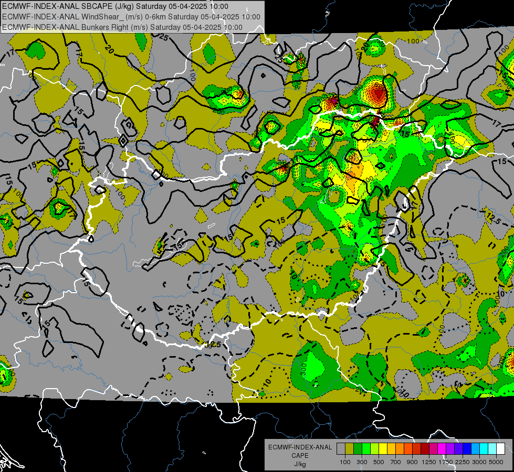Choose the bright green legend swatch

pyautogui.click(x=366, y=449)
